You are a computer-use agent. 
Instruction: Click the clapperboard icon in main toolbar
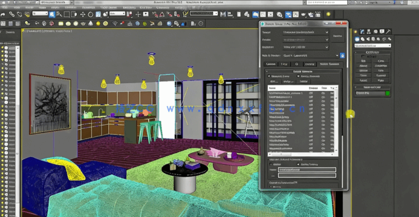point(318,14)
